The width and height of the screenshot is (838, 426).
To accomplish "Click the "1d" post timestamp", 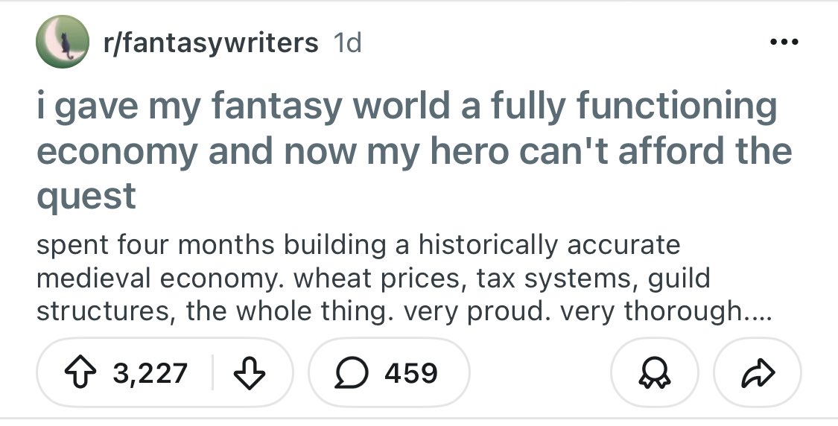I will 348,42.
